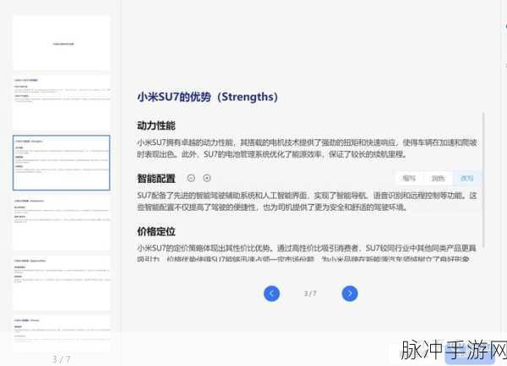The height and width of the screenshot is (366, 507).
Task: Go to the next slide with the right arrow
Action: (x=350, y=293)
